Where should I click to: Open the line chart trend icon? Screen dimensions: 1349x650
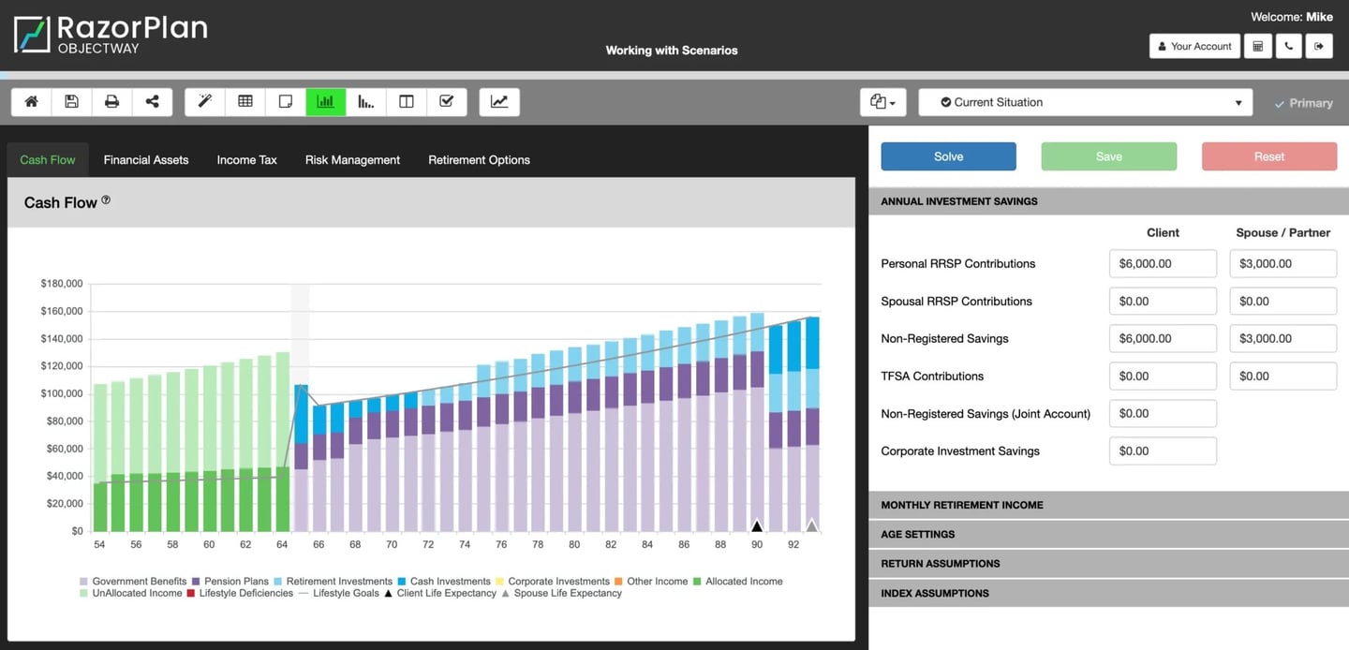[499, 102]
